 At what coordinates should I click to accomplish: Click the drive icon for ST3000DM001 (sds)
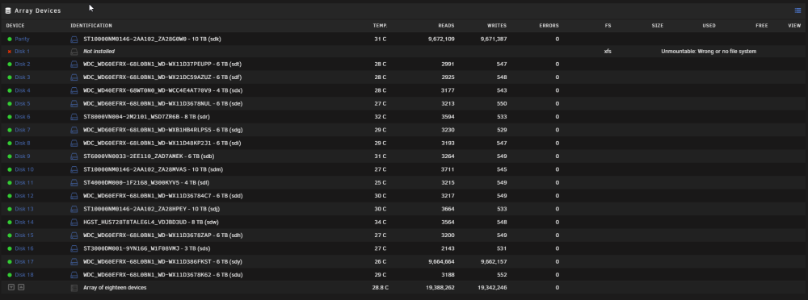[x=74, y=248]
